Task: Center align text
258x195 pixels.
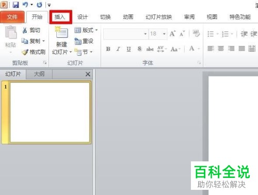Action: tap(221, 49)
